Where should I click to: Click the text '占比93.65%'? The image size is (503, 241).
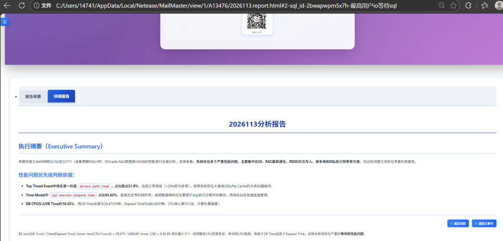pos(108,195)
